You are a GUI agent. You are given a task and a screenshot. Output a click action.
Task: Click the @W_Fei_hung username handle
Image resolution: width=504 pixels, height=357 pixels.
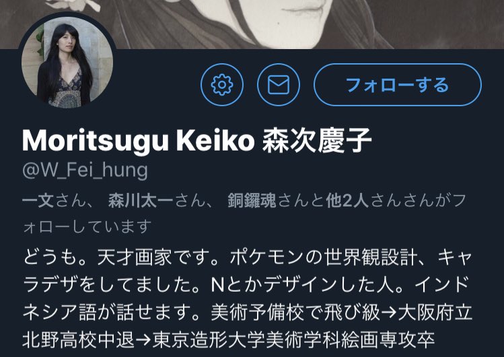coord(85,170)
